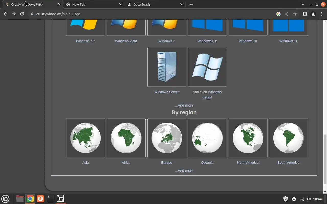Image resolution: width=327 pixels, height=204 pixels.
Task: Open the Windows Vista link
Action: coord(126,41)
